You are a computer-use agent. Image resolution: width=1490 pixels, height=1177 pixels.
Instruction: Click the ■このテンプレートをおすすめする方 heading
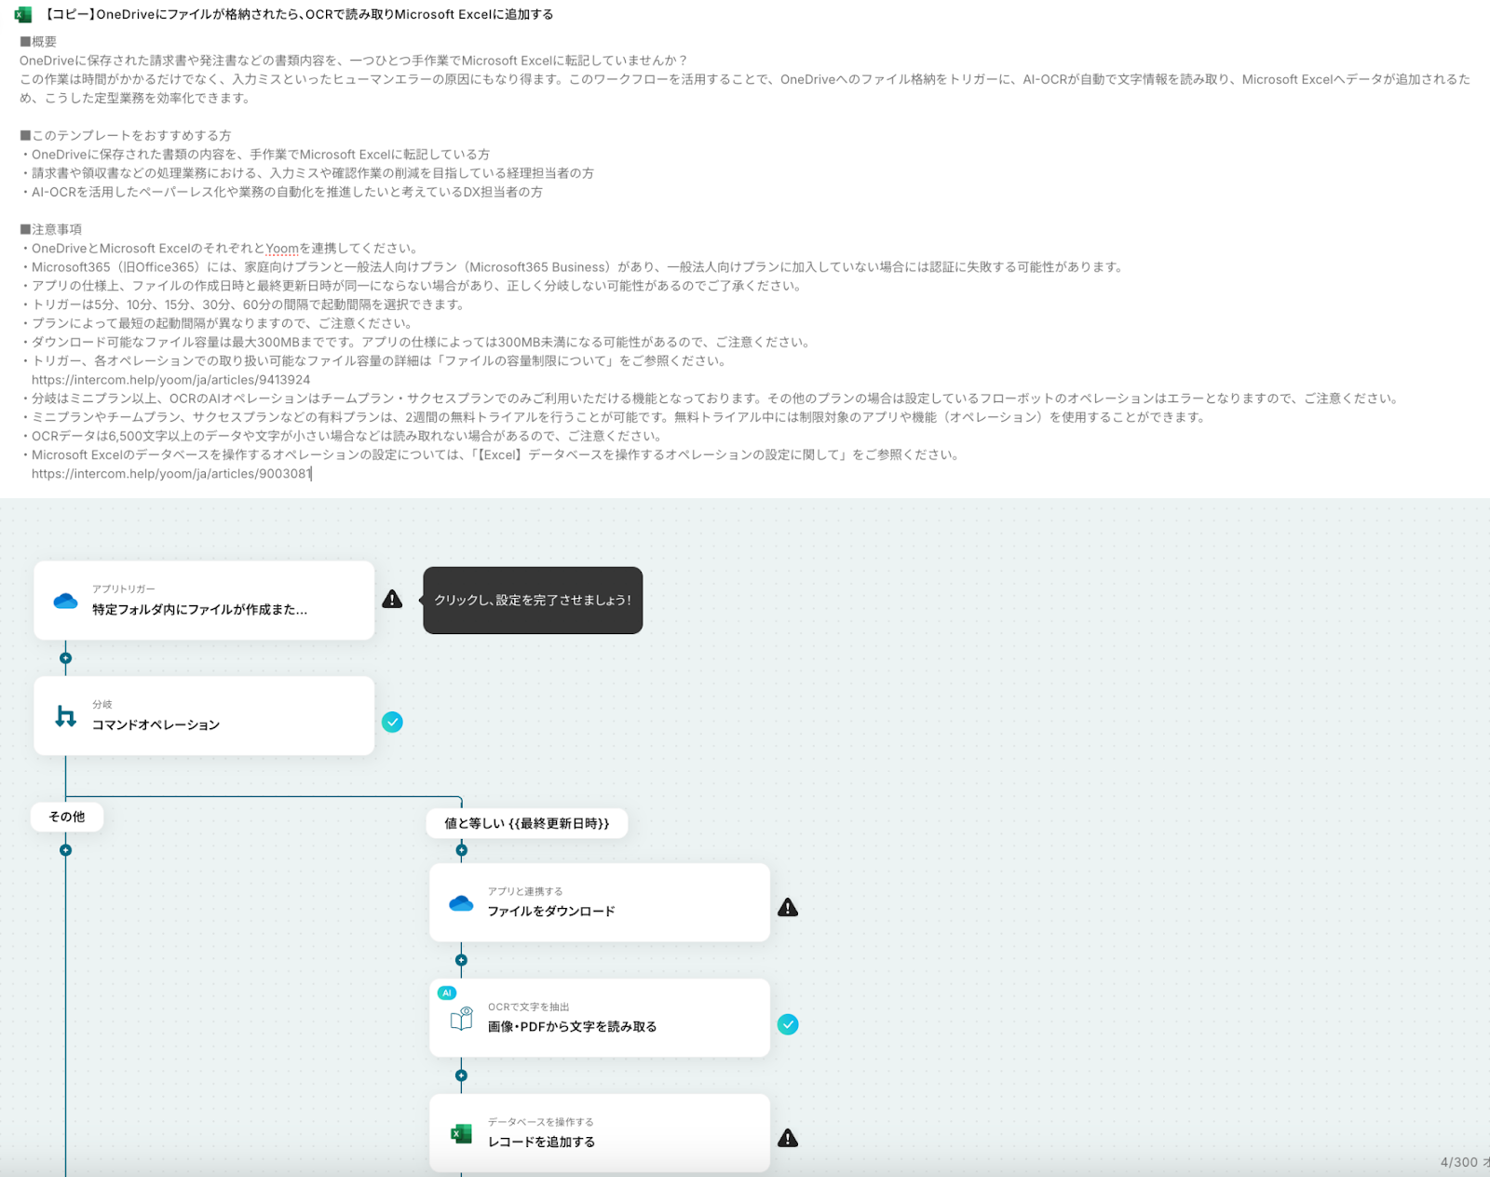[126, 136]
